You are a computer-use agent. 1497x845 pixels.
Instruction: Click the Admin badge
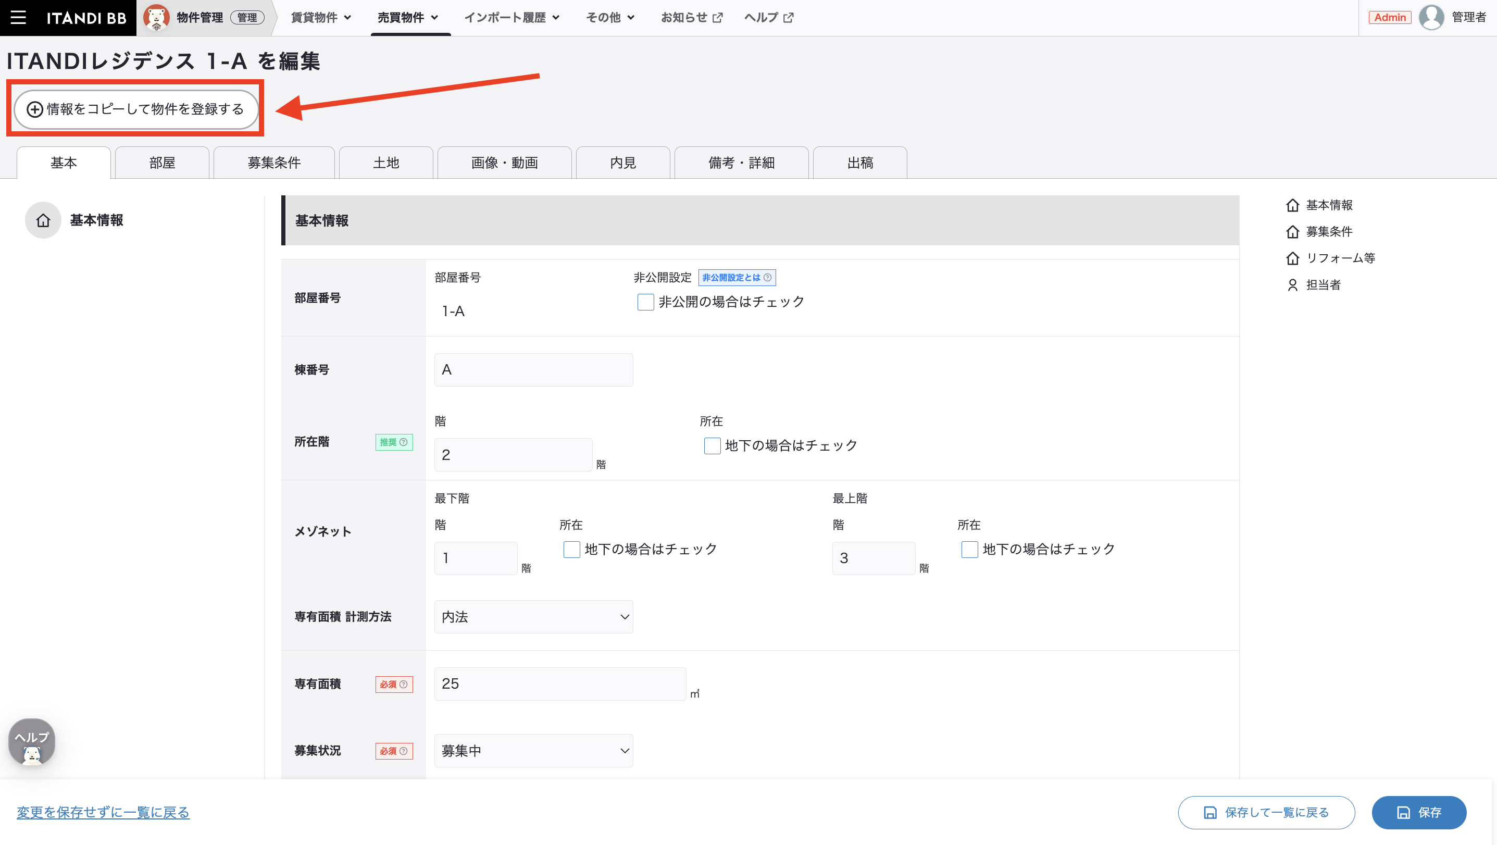point(1390,17)
